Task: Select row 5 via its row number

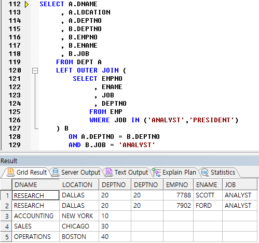Action: coord(6,237)
